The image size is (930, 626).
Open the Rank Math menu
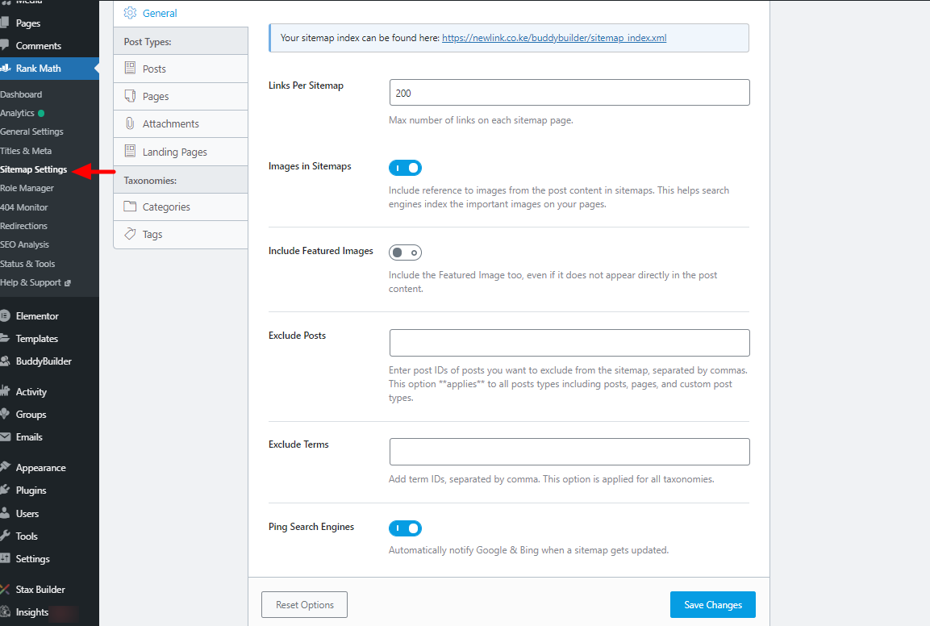coord(38,69)
